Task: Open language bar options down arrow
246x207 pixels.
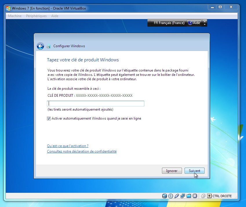Action: click(x=205, y=25)
